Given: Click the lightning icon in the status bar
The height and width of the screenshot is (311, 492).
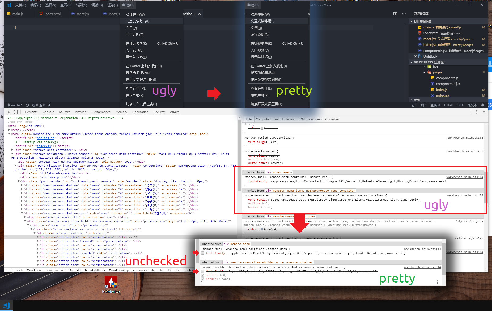Looking at the screenshot, I should (x=49, y=105).
